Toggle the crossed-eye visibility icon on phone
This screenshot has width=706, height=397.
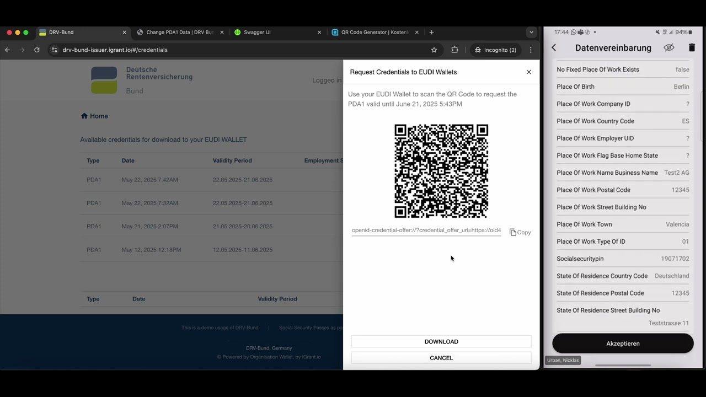tap(669, 48)
